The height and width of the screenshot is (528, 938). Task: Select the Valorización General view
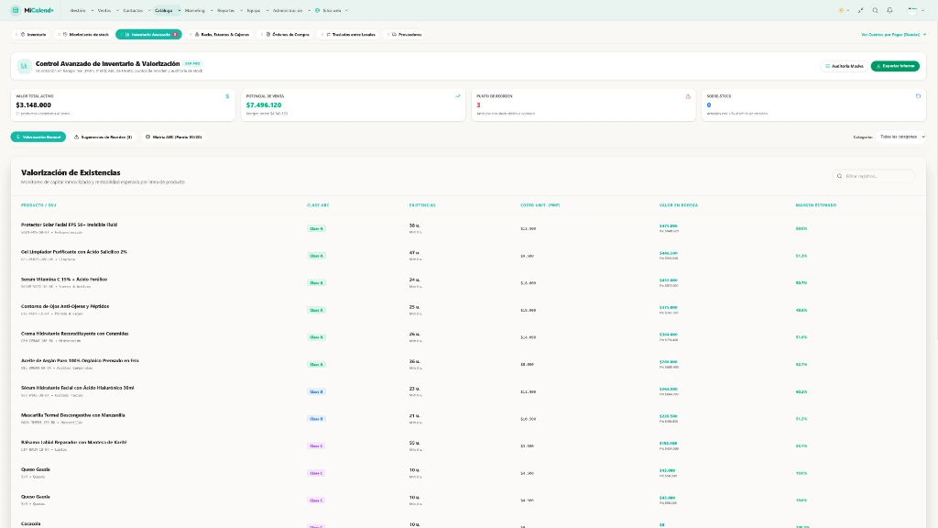(38, 137)
